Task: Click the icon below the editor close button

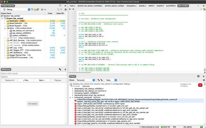Action: 204,9
